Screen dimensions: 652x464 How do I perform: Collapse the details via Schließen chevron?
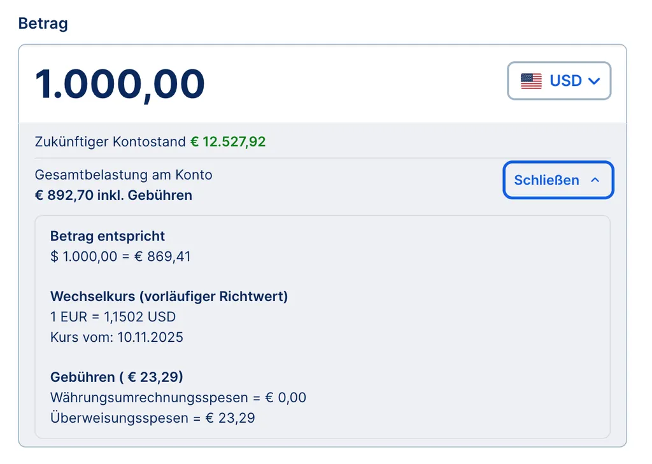(596, 180)
